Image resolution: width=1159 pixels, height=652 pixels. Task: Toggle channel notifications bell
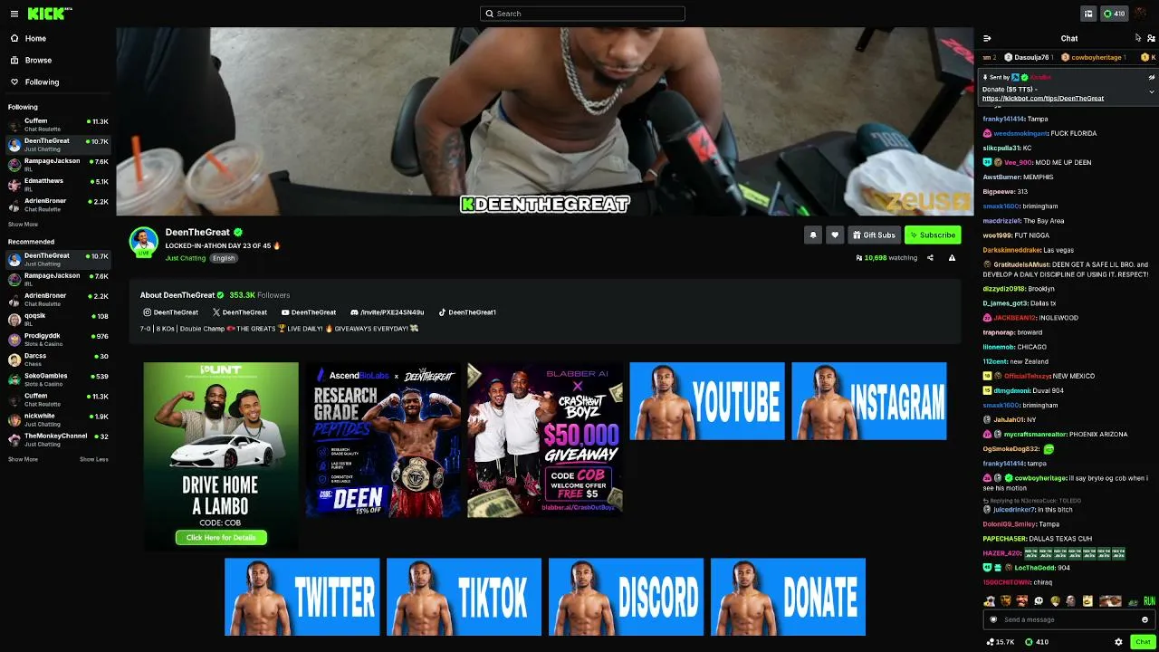pyautogui.click(x=813, y=235)
